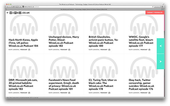Screen dimensions: 170x106
Task: Click the PODCAST tag under episode 180
Action: coord(104,50)
